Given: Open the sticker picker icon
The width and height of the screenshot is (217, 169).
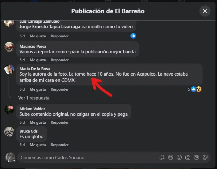Looking at the screenshot, I should pos(205,157).
